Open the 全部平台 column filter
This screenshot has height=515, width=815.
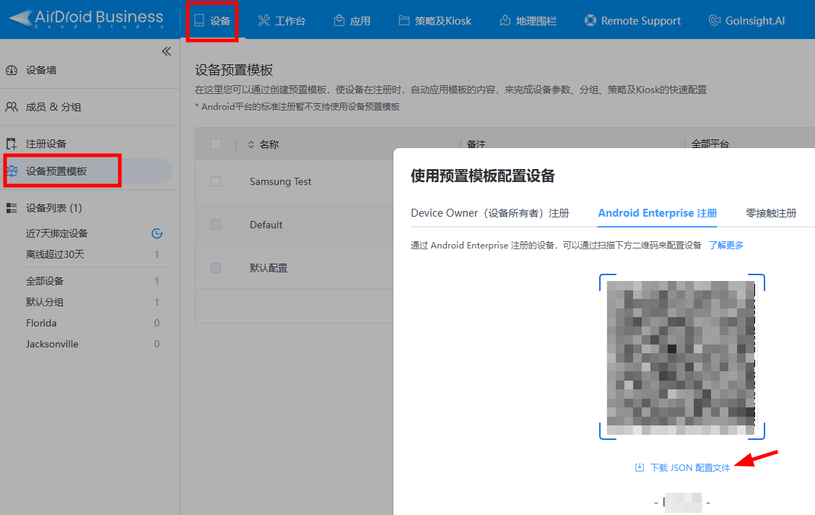[x=710, y=144]
